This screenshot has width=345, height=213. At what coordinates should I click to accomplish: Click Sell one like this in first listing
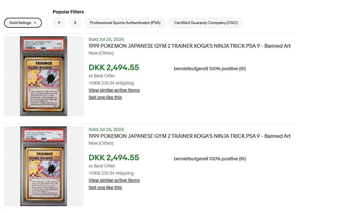pos(105,97)
